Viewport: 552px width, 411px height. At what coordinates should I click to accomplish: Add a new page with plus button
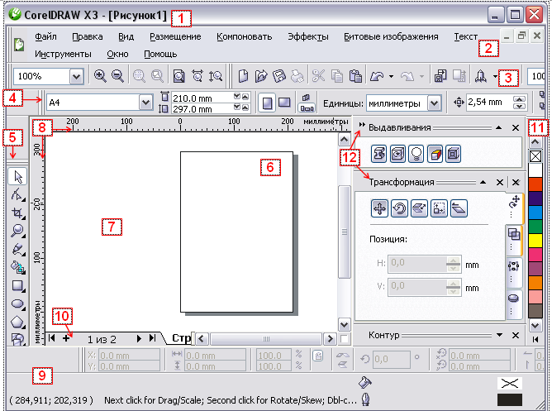[x=66, y=338]
